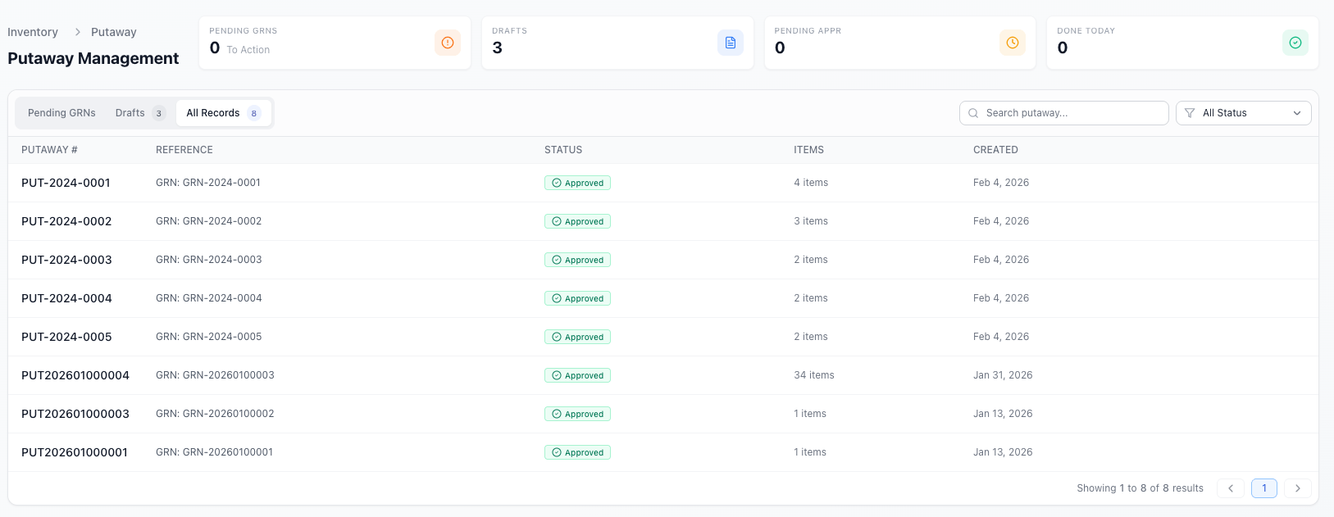Image resolution: width=1334 pixels, height=517 pixels.
Task: Open the All Status filter dropdown
Action: (x=1242, y=113)
